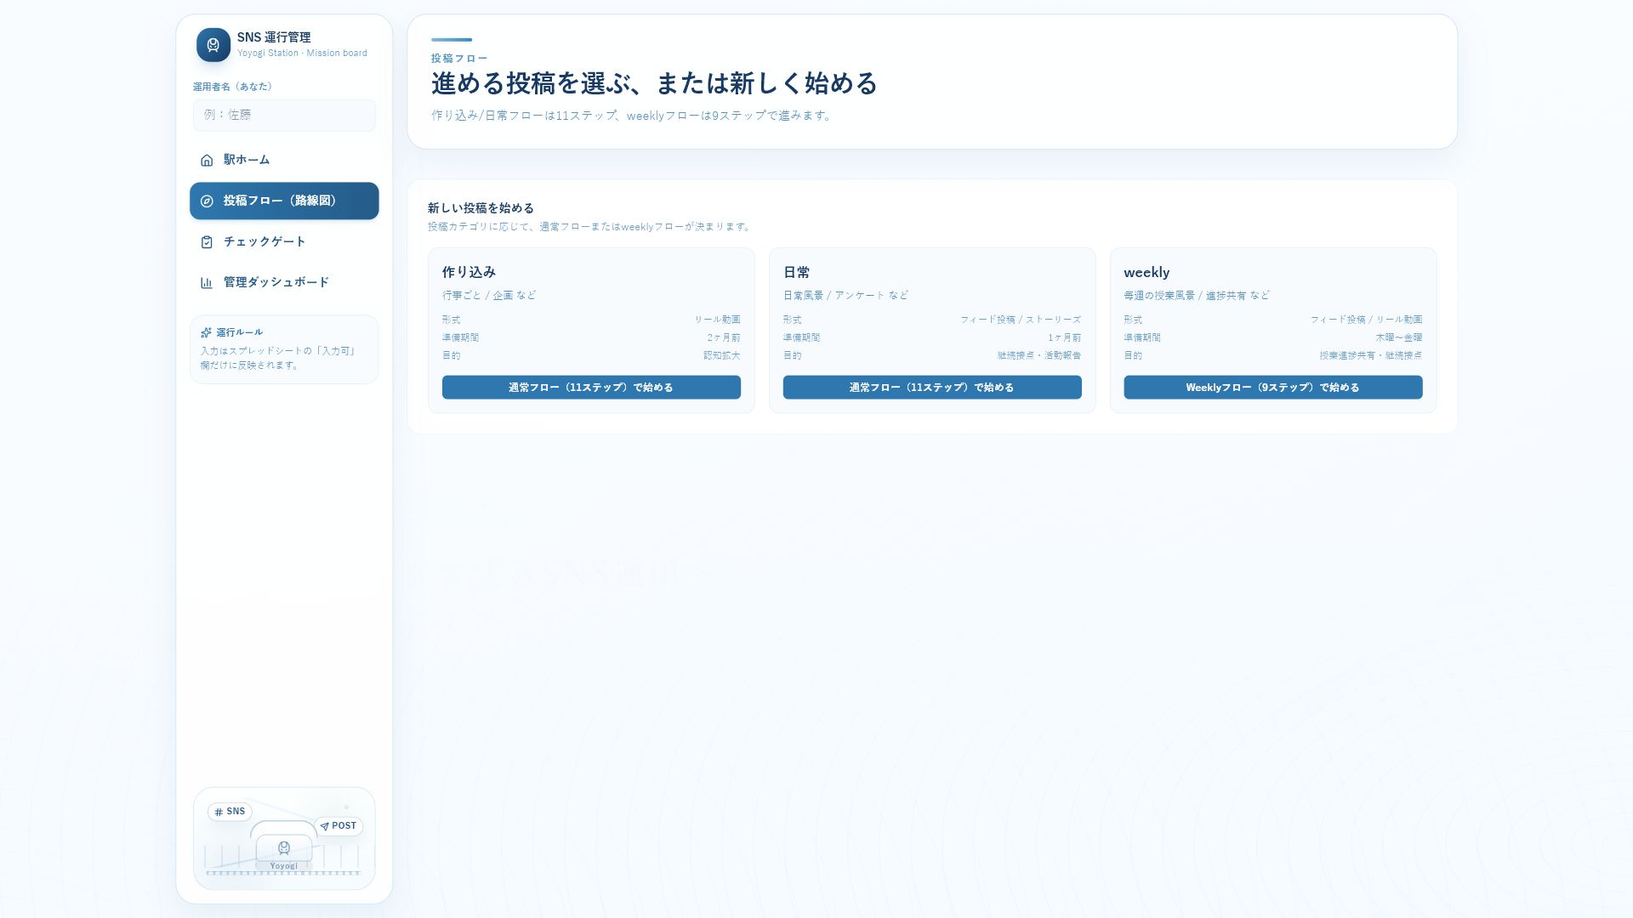Click the 1ヶ月前 preparation period value
Image resolution: width=1633 pixels, height=918 pixels.
point(1064,337)
